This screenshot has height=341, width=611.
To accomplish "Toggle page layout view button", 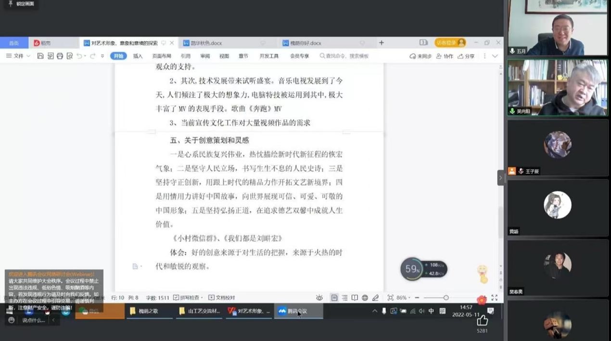I will click(x=334, y=298).
